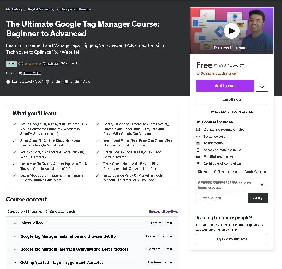Click 'Full lifetime access' text
Viewport: 282px width, 269px height.
(218, 157)
